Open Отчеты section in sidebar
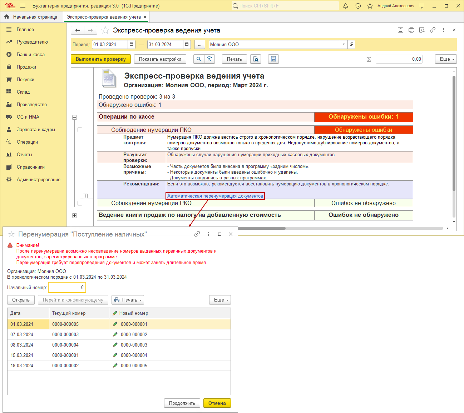 [x=33, y=154]
